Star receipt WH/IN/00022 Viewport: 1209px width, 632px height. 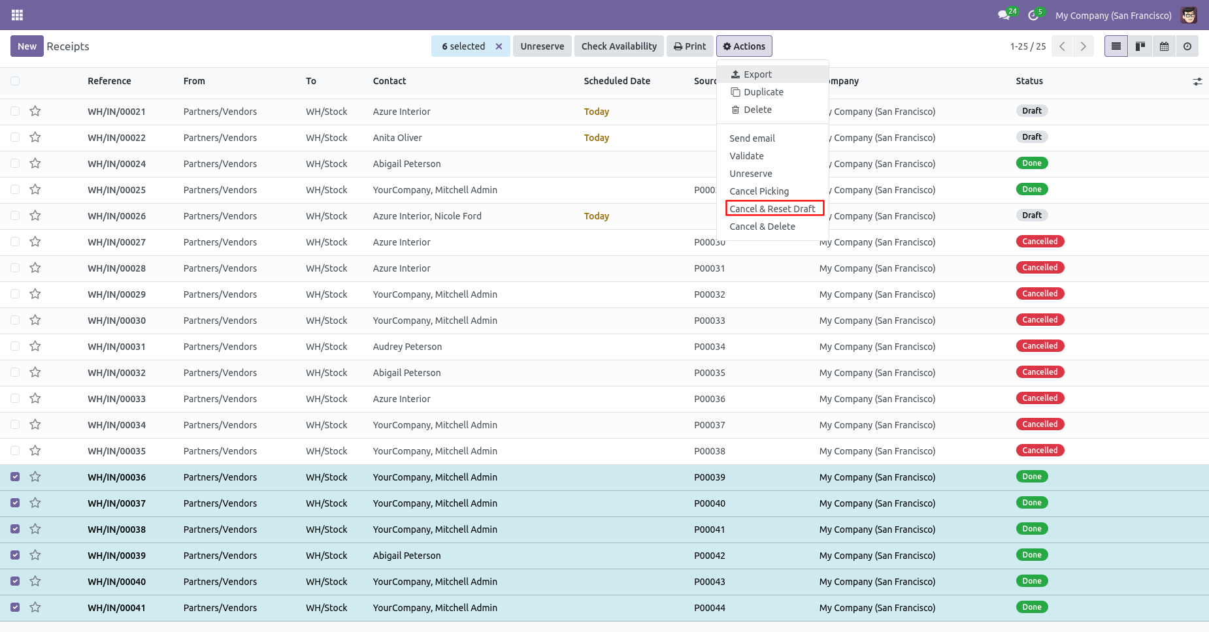35,137
